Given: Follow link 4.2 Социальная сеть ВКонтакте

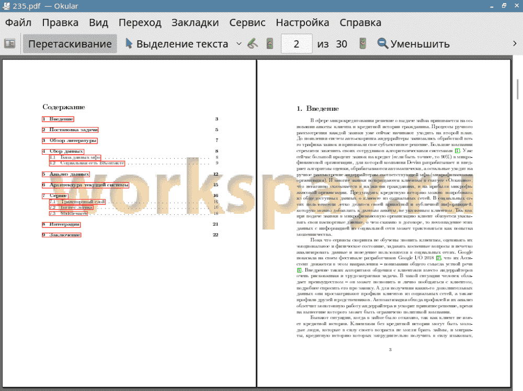Looking at the screenshot, I should coord(87,163).
